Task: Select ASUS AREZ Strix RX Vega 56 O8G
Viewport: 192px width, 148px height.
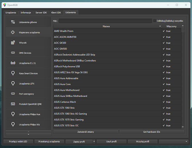Action: [117, 72]
